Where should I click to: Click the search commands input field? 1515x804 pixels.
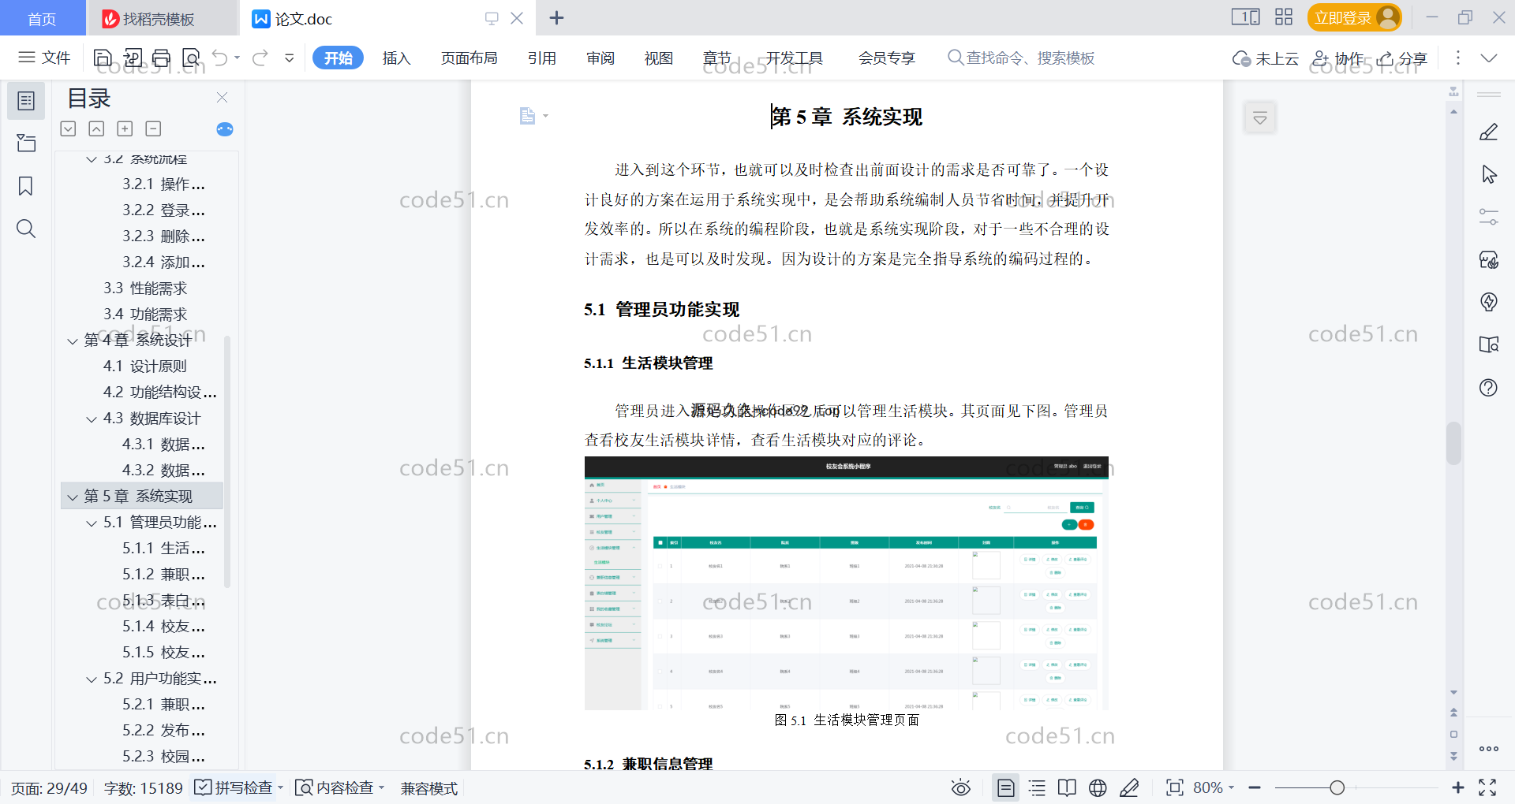pyautogui.click(x=1022, y=58)
